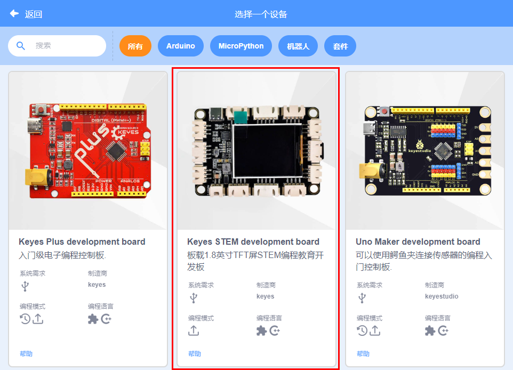513x370 pixels.
Task: Click manufacturer 'keyestudio' on Uno Maker card
Action: pos(442,296)
